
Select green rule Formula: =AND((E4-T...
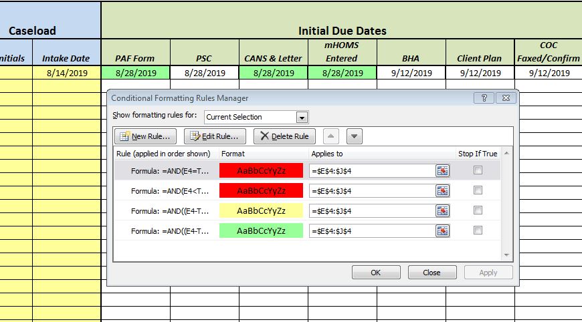point(170,231)
